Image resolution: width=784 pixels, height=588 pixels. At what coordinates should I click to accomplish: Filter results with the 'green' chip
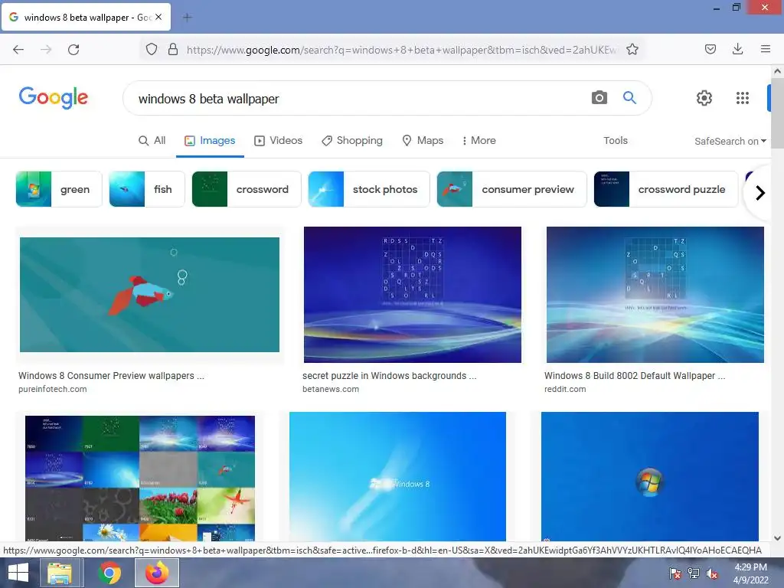[59, 189]
